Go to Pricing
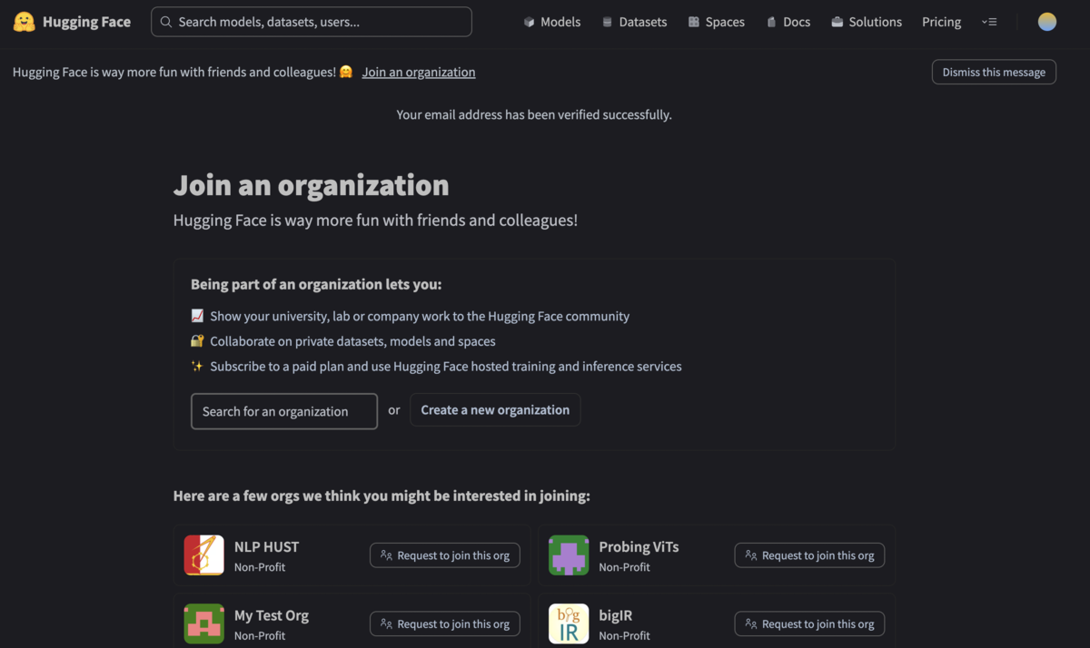Image resolution: width=1090 pixels, height=648 pixels. tap(941, 22)
